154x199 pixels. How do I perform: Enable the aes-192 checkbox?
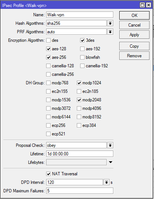coord(82,49)
